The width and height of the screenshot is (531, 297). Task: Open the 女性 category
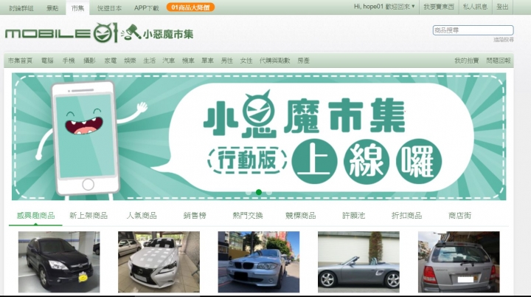246,61
